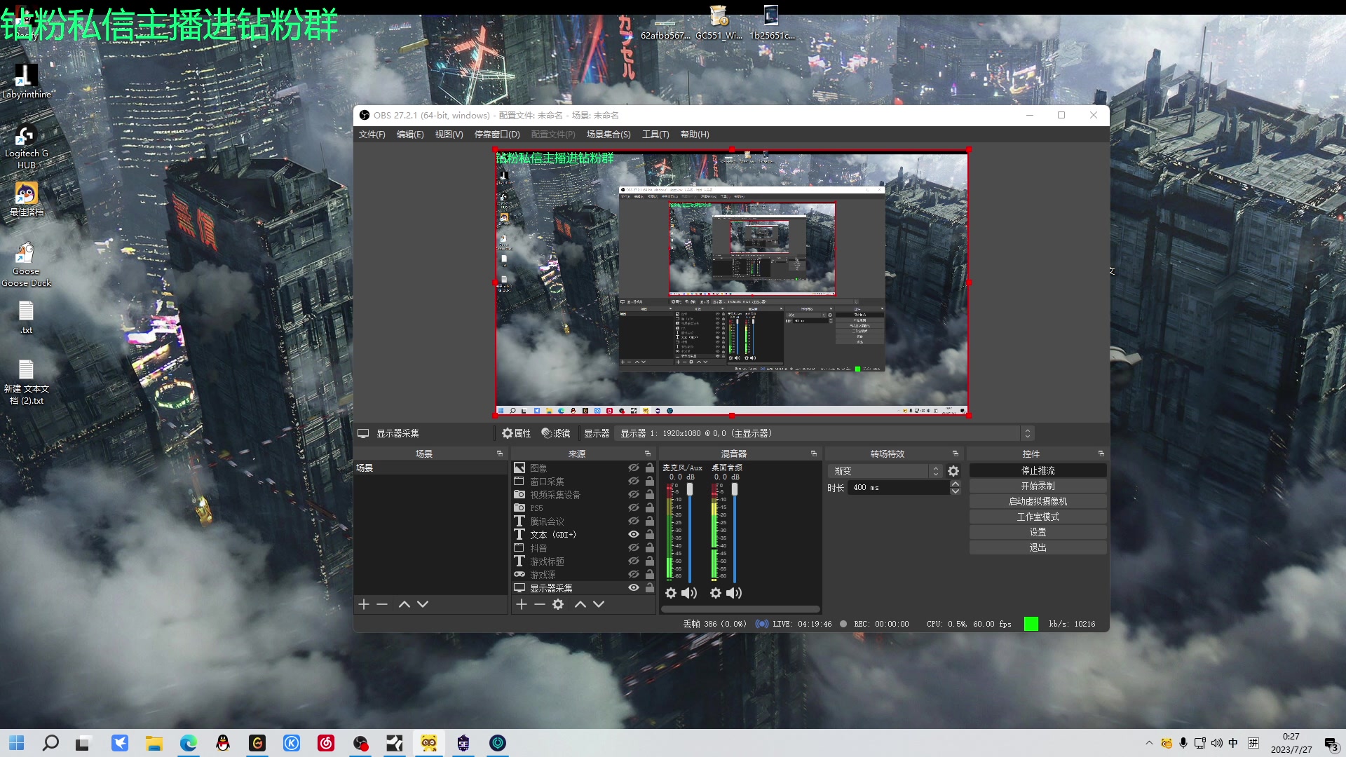Open the 工具(T) menu
Image resolution: width=1346 pixels, height=757 pixels.
click(655, 135)
